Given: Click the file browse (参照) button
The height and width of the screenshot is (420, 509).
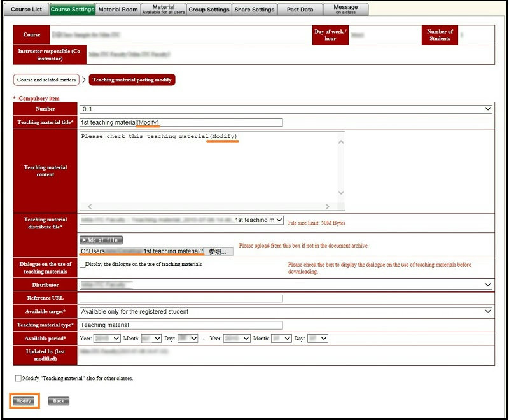Looking at the screenshot, I should click(x=218, y=251).
